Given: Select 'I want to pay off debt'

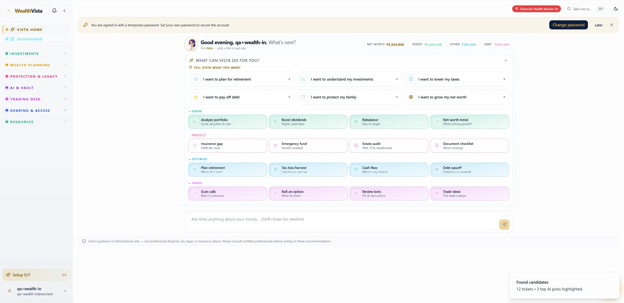Looking at the screenshot, I should pos(241,97).
